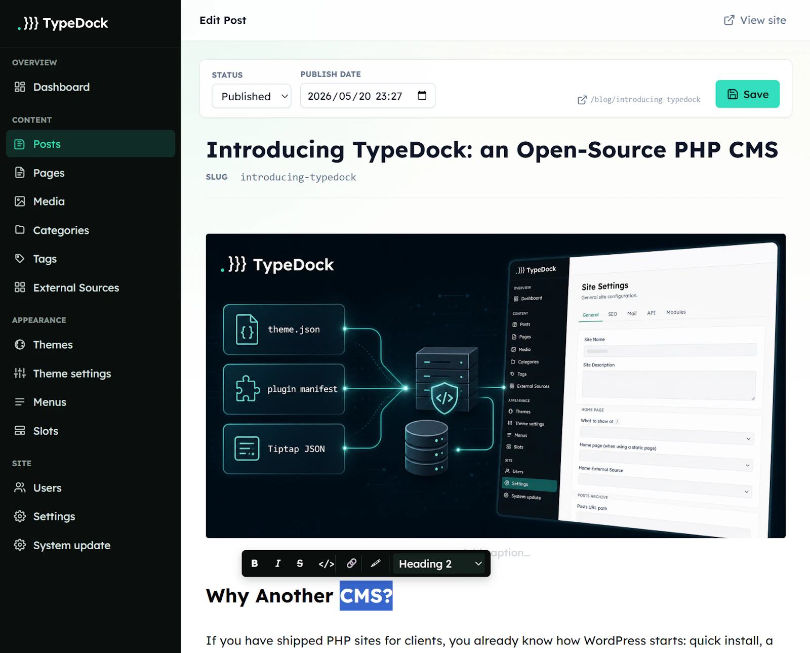This screenshot has height=653, width=810.
Task: Toggle italic on the selected text
Action: point(277,563)
